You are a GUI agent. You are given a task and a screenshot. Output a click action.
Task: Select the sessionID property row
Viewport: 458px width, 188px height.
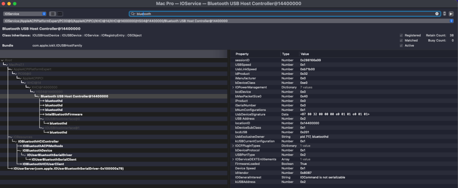coord(344,60)
